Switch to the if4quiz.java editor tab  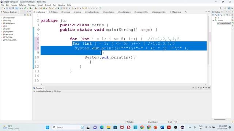pos(175,12)
